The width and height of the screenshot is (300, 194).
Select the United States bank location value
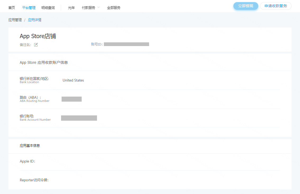pyautogui.click(x=73, y=80)
